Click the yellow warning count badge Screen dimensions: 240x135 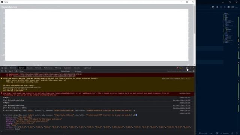coord(181,68)
